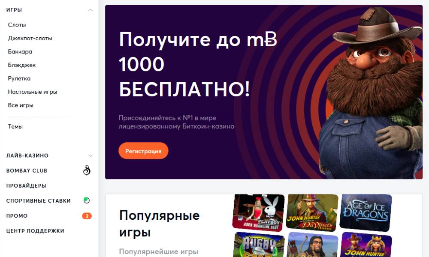This screenshot has height=257, width=429.
Task: Select Джекпот-слоты in the sidebar
Action: (x=30, y=38)
